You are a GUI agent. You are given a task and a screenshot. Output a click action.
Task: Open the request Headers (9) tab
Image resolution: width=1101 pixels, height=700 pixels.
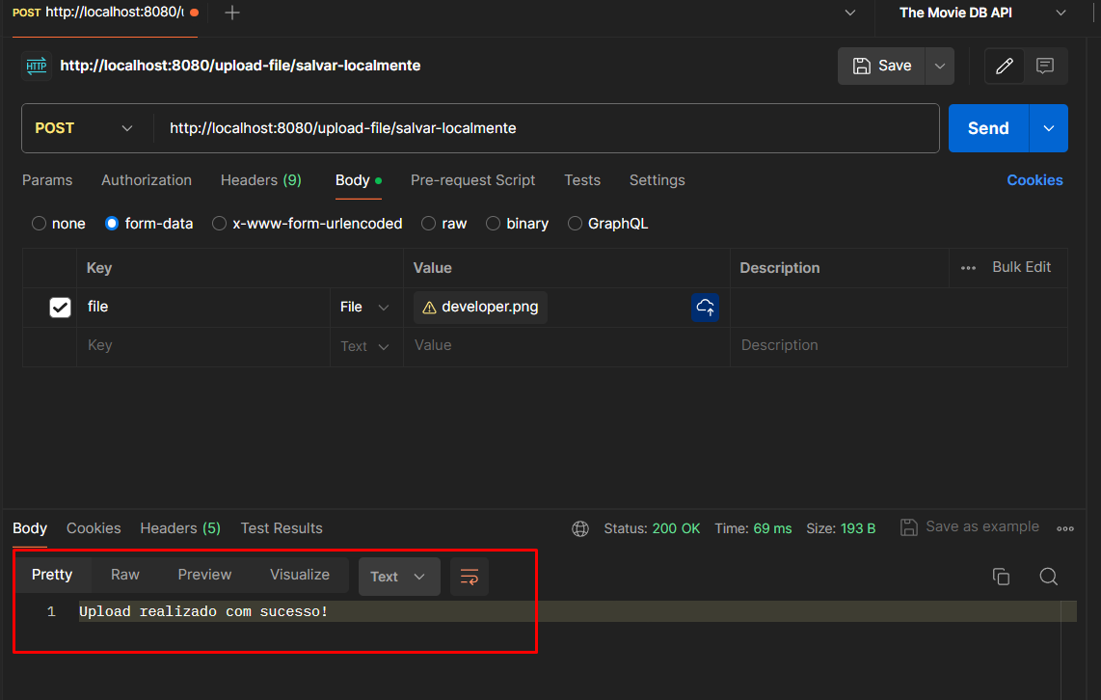point(261,180)
